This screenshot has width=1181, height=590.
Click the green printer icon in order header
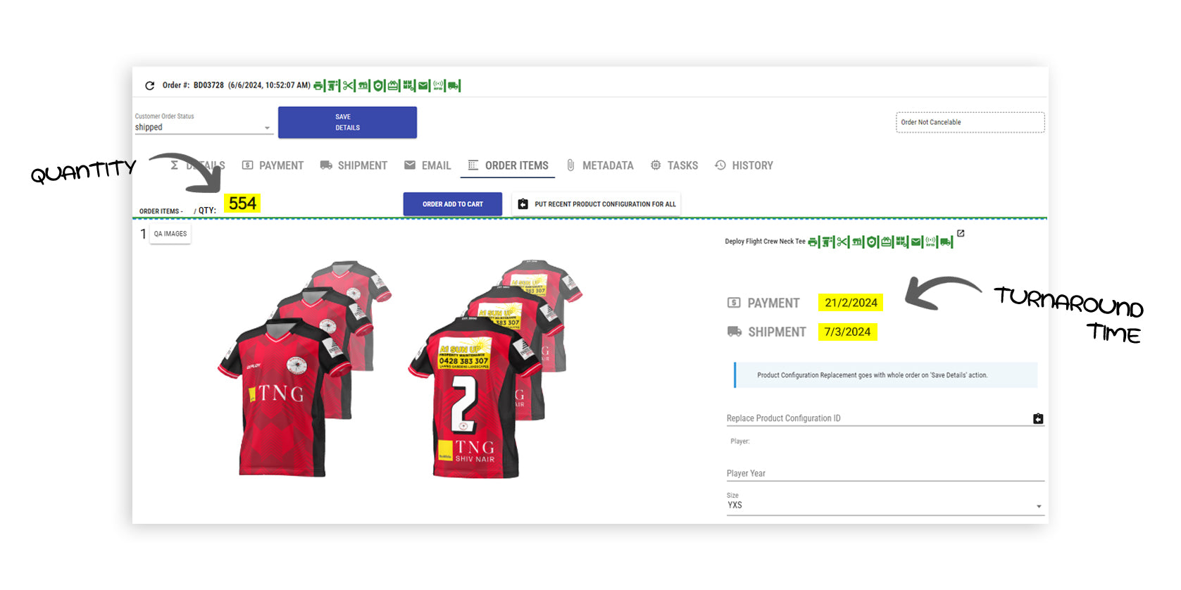[318, 86]
